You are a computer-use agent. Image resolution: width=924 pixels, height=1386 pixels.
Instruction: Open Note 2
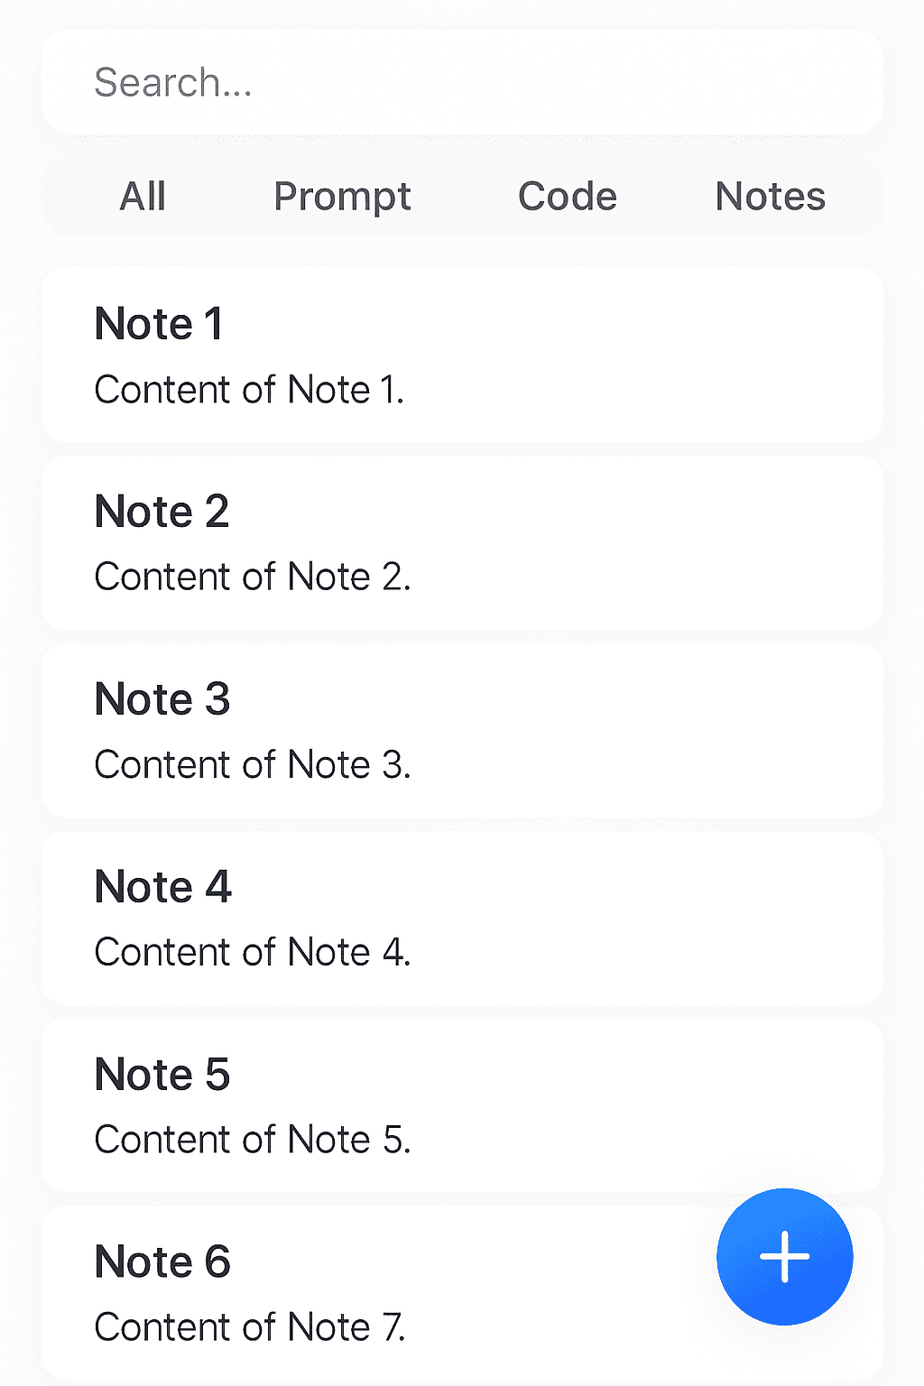point(462,542)
